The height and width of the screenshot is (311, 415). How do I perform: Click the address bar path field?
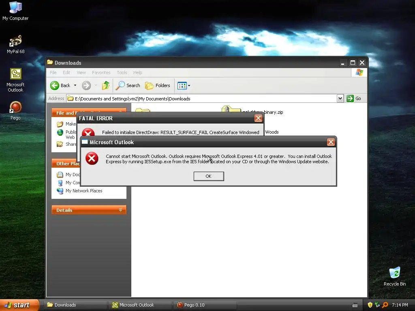202,99
